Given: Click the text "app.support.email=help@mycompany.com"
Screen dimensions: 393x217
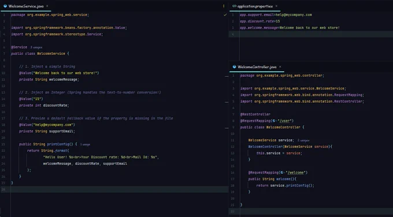Looking at the screenshot, I should tap(276, 15).
